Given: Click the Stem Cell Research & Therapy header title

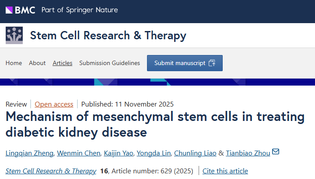Looking at the screenshot, I should pos(108,35).
